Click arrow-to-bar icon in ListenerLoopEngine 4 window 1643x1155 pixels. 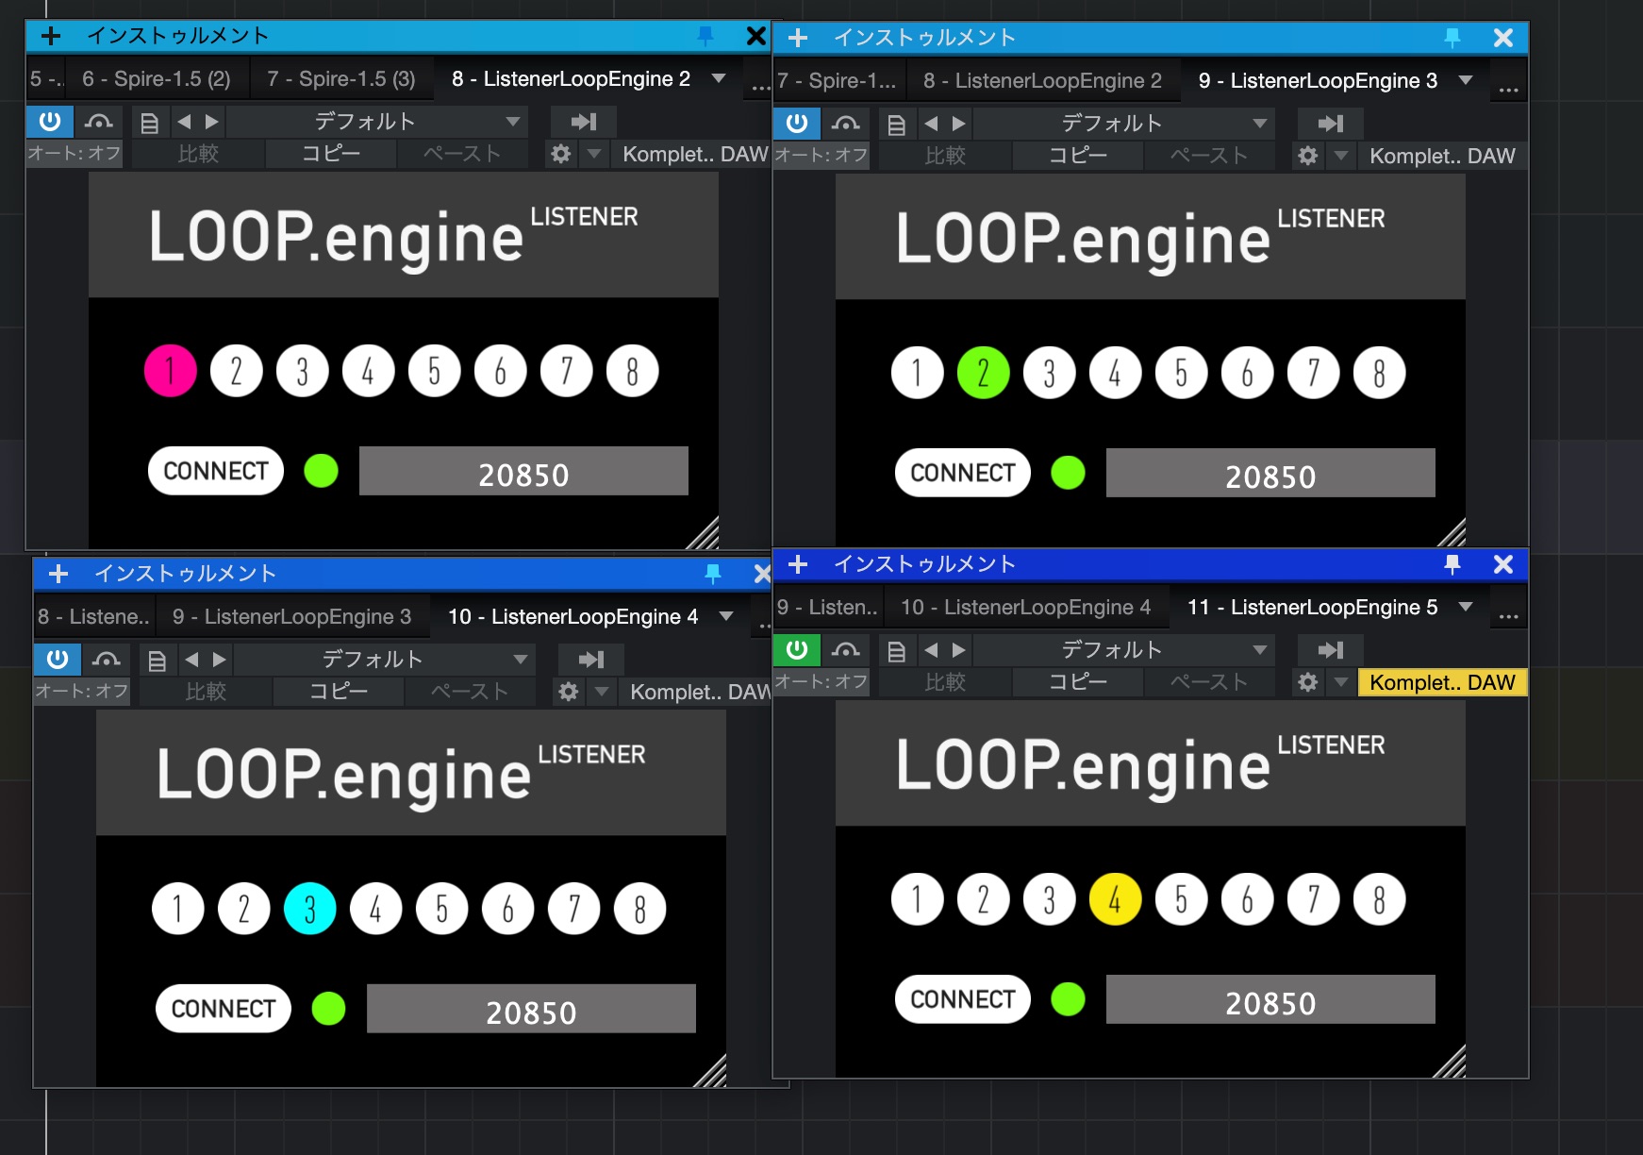pos(590,660)
